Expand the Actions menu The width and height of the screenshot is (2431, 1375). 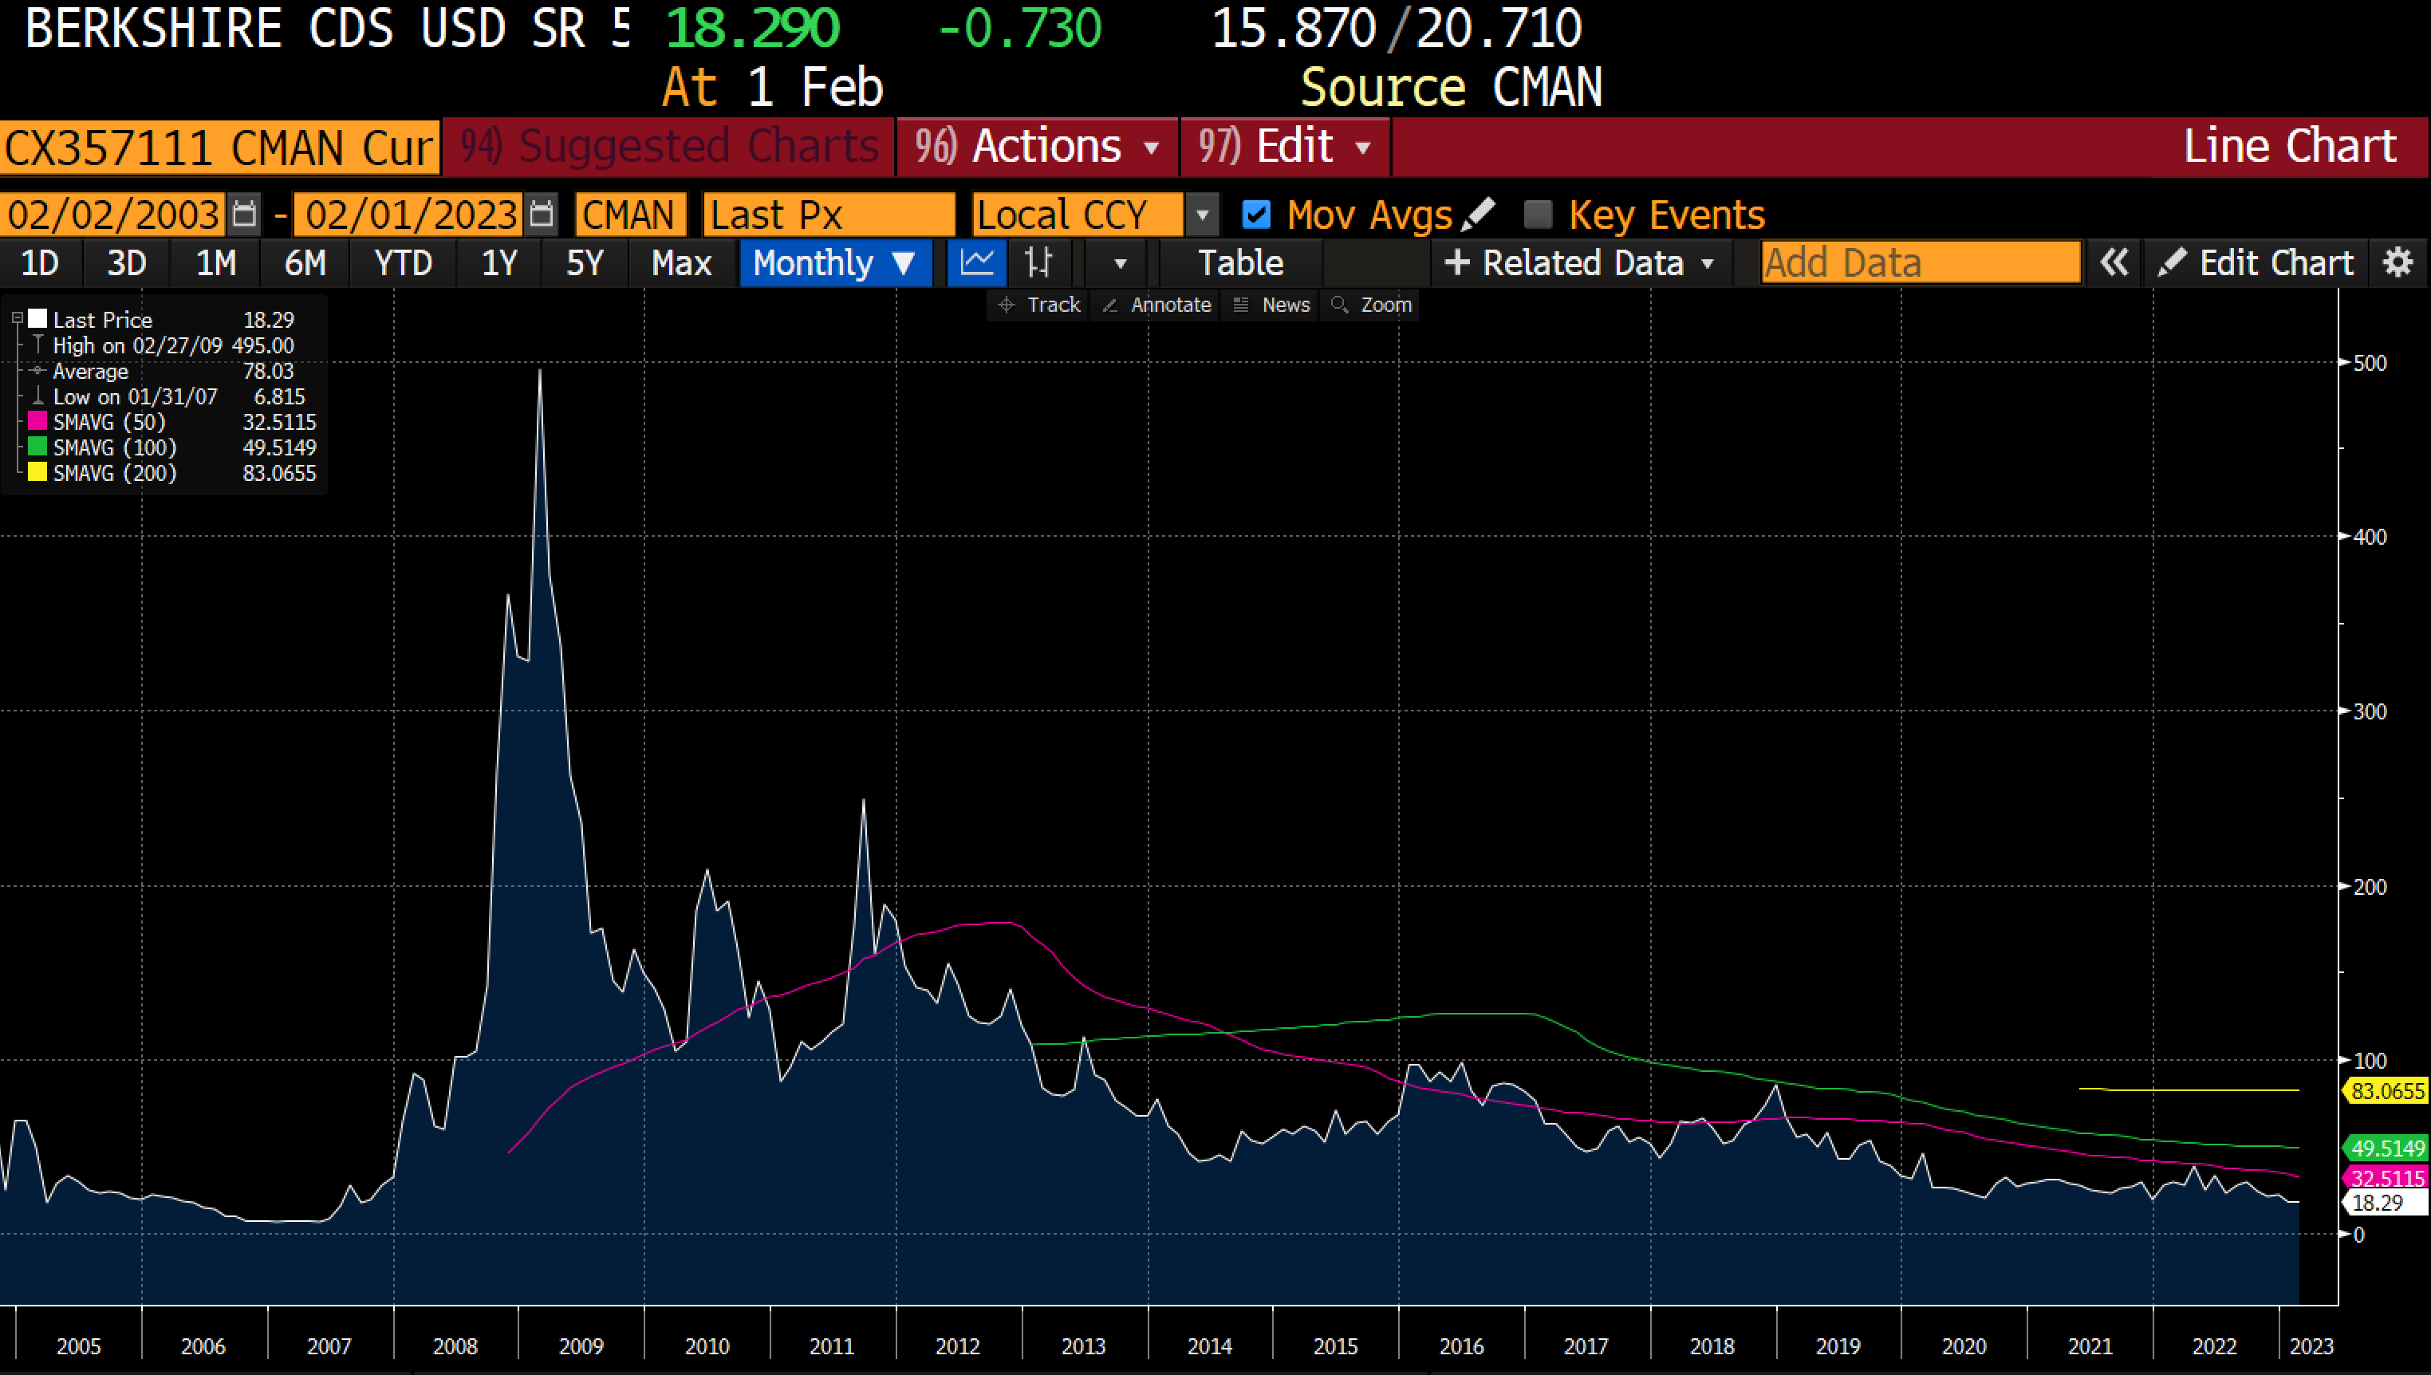(x=1037, y=147)
